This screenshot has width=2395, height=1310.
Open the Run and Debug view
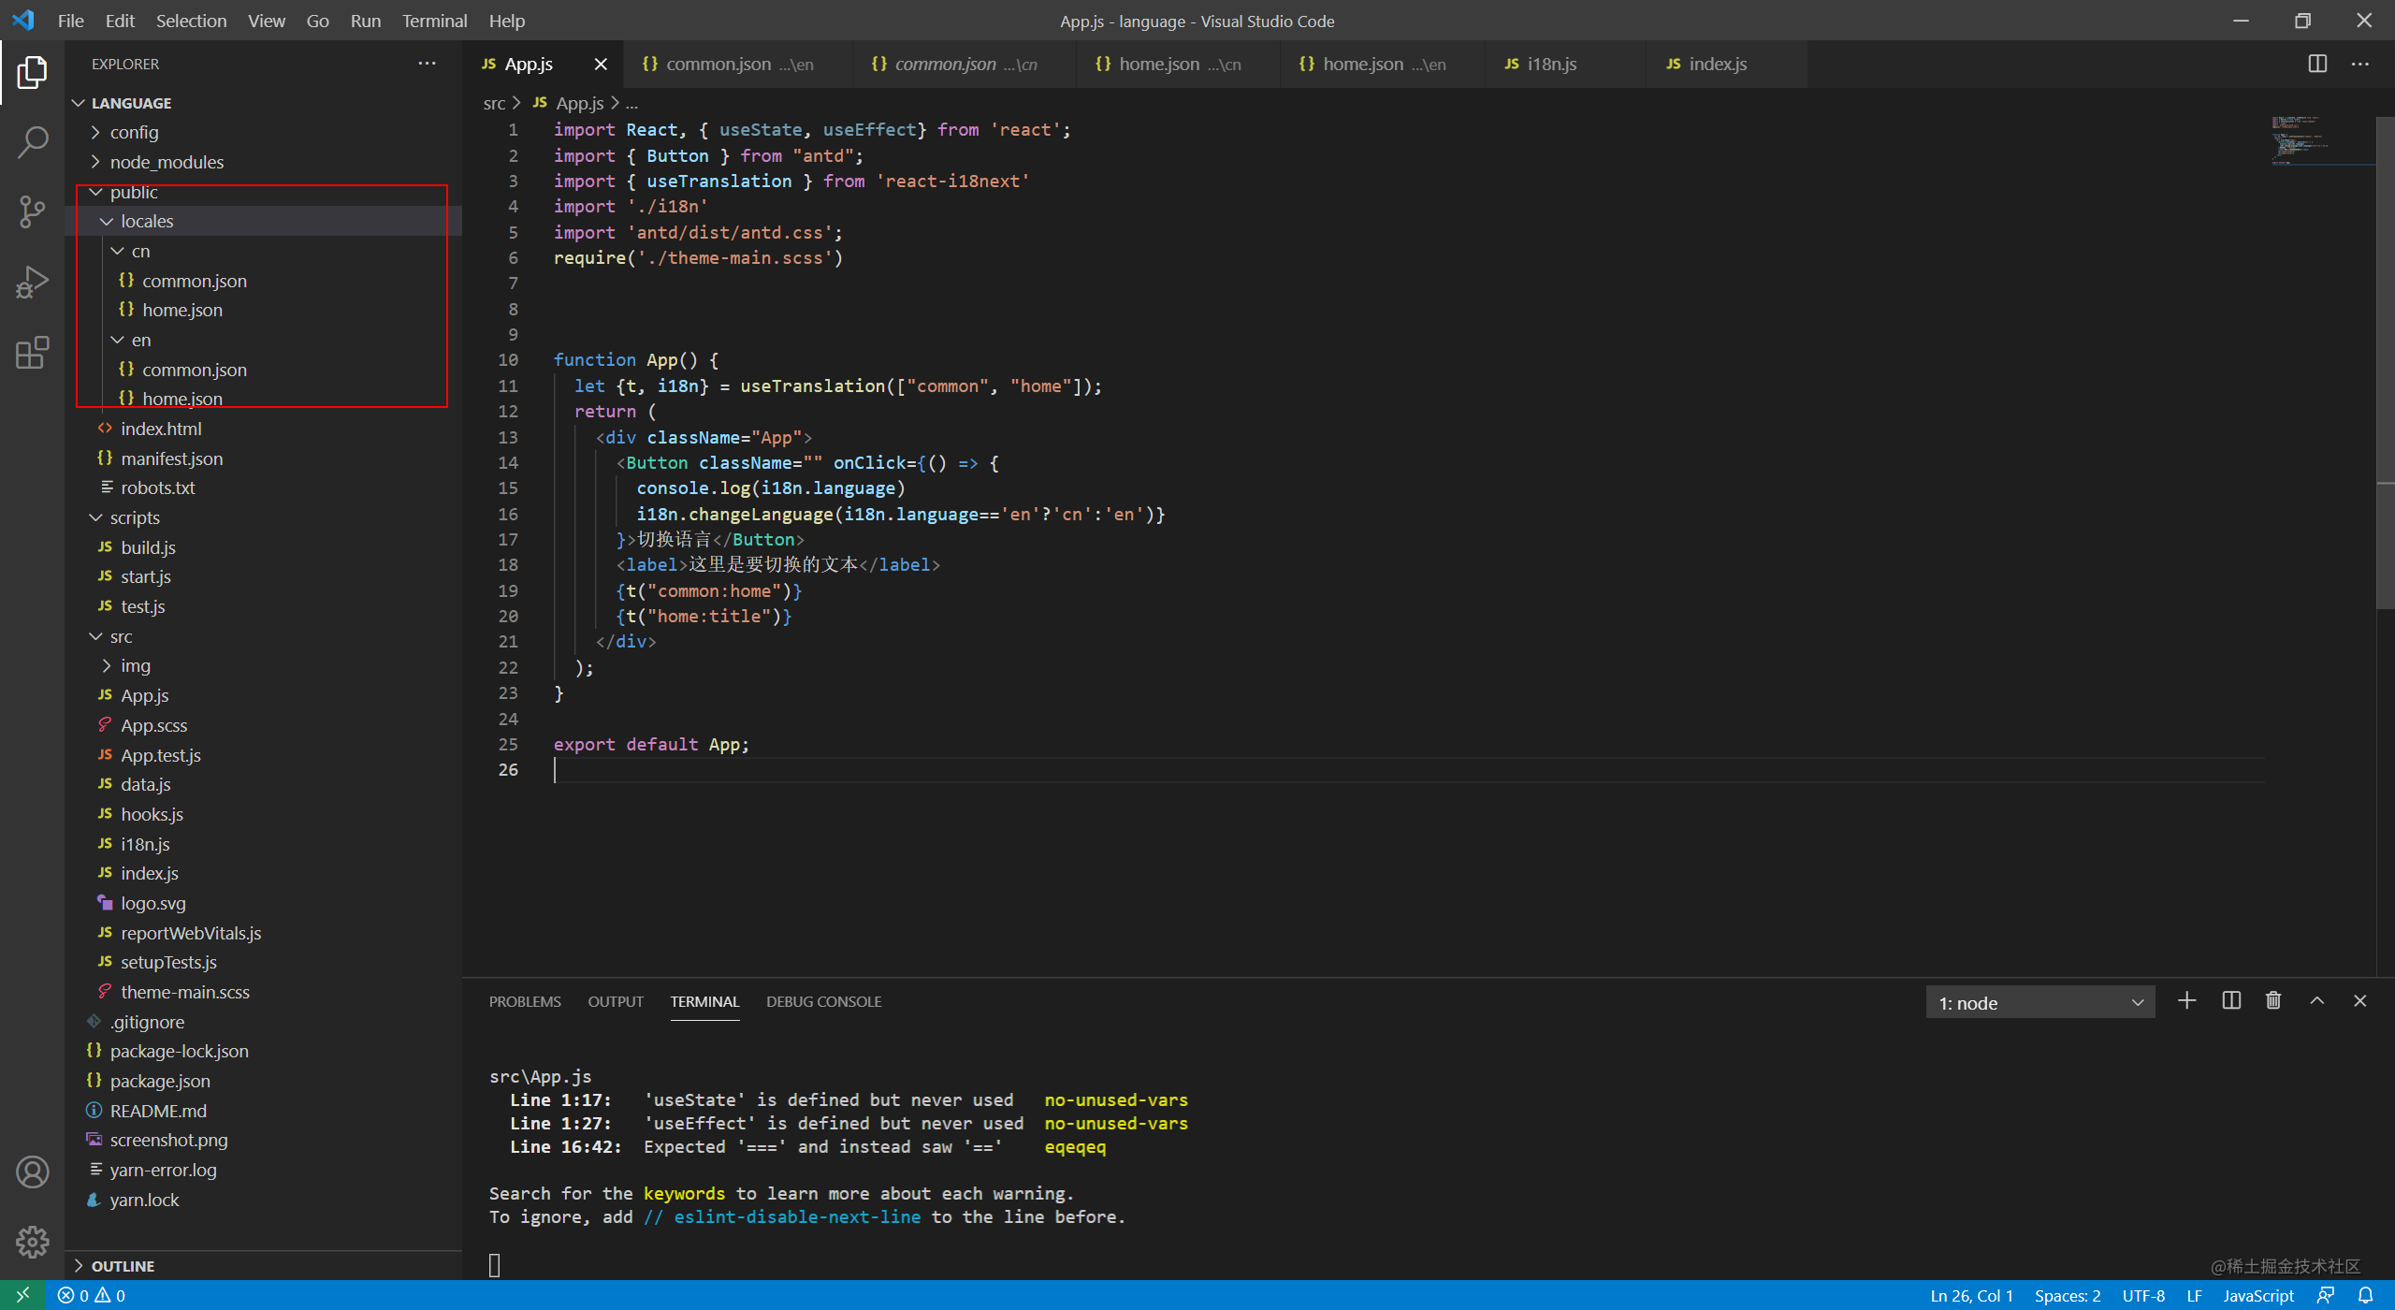(x=32, y=282)
